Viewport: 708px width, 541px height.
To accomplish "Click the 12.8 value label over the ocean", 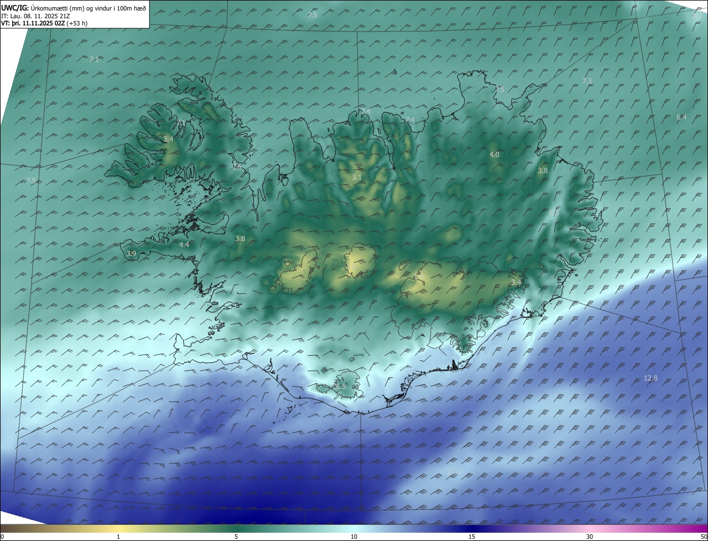I will (651, 378).
